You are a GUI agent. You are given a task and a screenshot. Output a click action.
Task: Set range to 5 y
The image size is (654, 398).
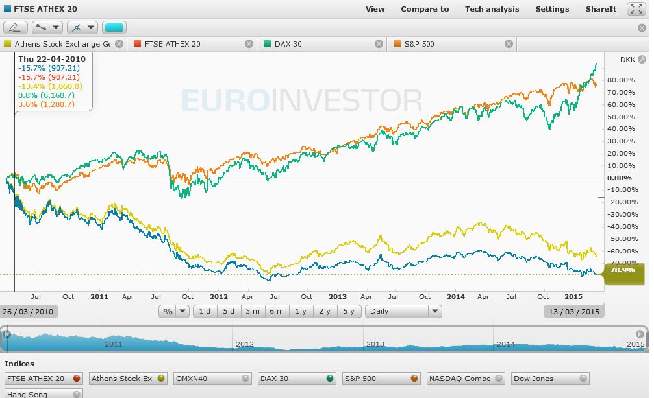tap(349, 311)
